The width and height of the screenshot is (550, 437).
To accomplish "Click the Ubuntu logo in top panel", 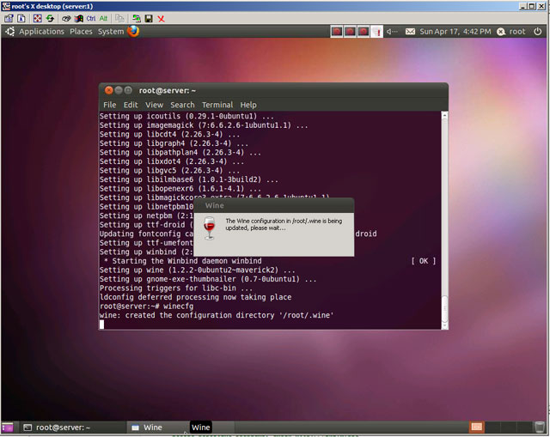I will pyautogui.click(x=9, y=32).
